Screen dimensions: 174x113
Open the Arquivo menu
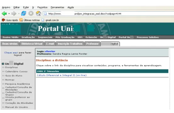pyautogui.click(x=6, y=8)
